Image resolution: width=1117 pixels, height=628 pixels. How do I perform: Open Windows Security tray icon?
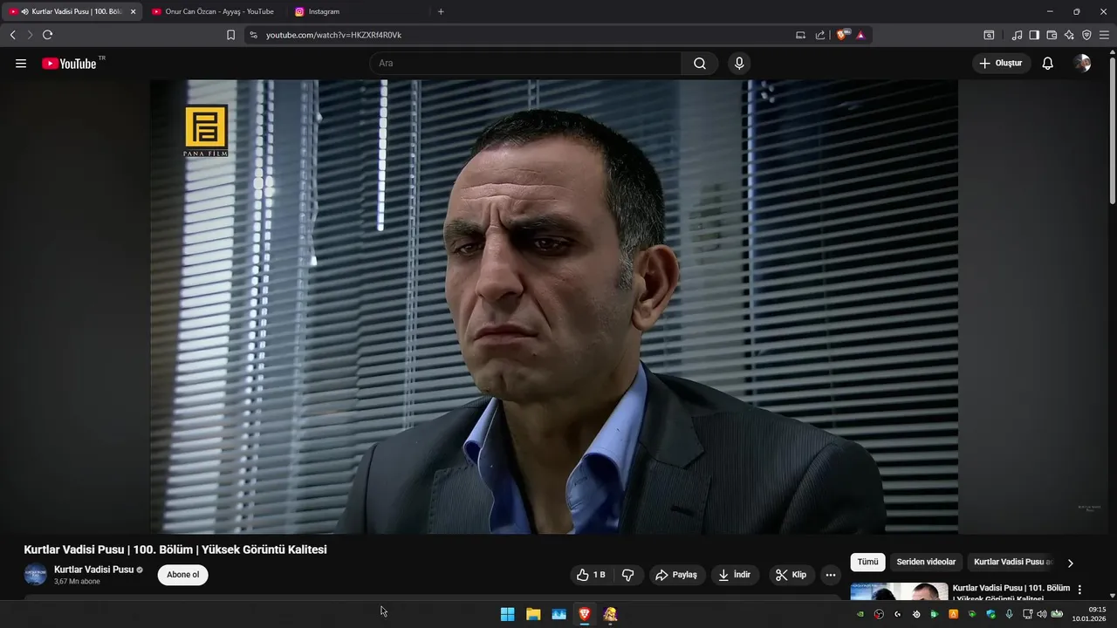[x=990, y=614]
